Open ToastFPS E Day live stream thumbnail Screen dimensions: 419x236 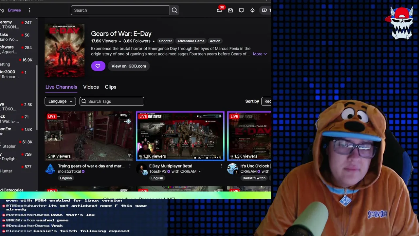[180, 136]
